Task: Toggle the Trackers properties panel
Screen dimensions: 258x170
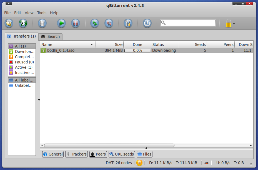Action: pos(77,154)
